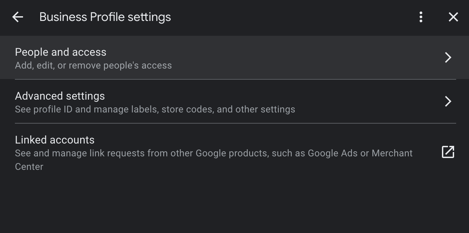The width and height of the screenshot is (469, 233).
Task: Click "other Google products" in Linked accounts description
Action: (219, 153)
